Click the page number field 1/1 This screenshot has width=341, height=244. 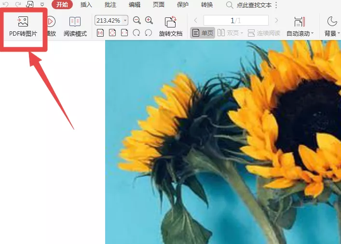[236, 20]
